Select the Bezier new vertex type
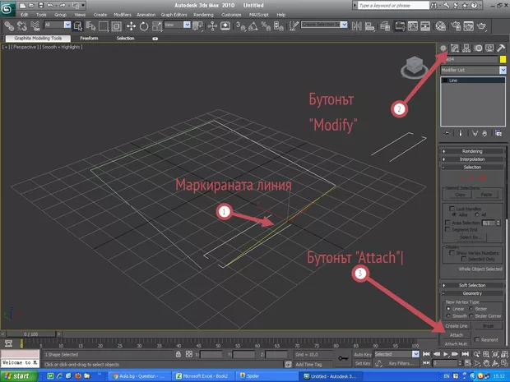 click(471, 308)
